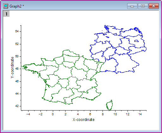Screen dimensions: 162x133
Task: Close the Graph2 window
Action: pyautogui.click(x=154, y=6)
